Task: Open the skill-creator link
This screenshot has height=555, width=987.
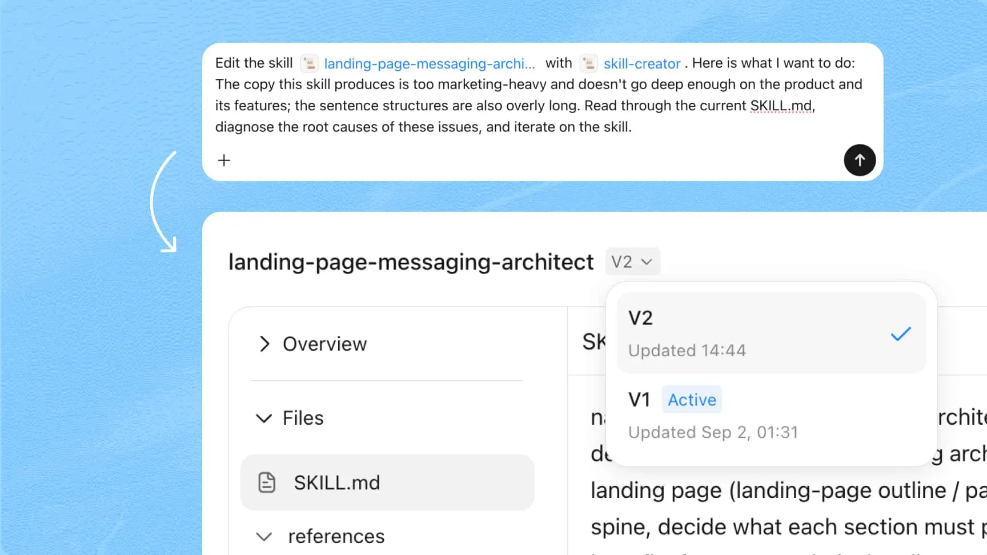Action: pos(642,63)
